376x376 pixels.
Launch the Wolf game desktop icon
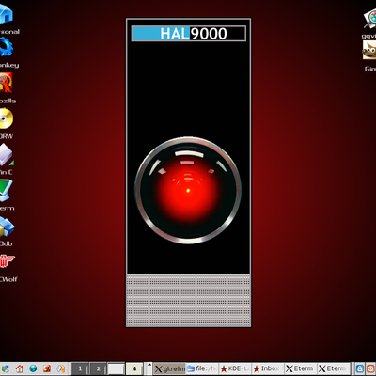[x=7, y=261]
